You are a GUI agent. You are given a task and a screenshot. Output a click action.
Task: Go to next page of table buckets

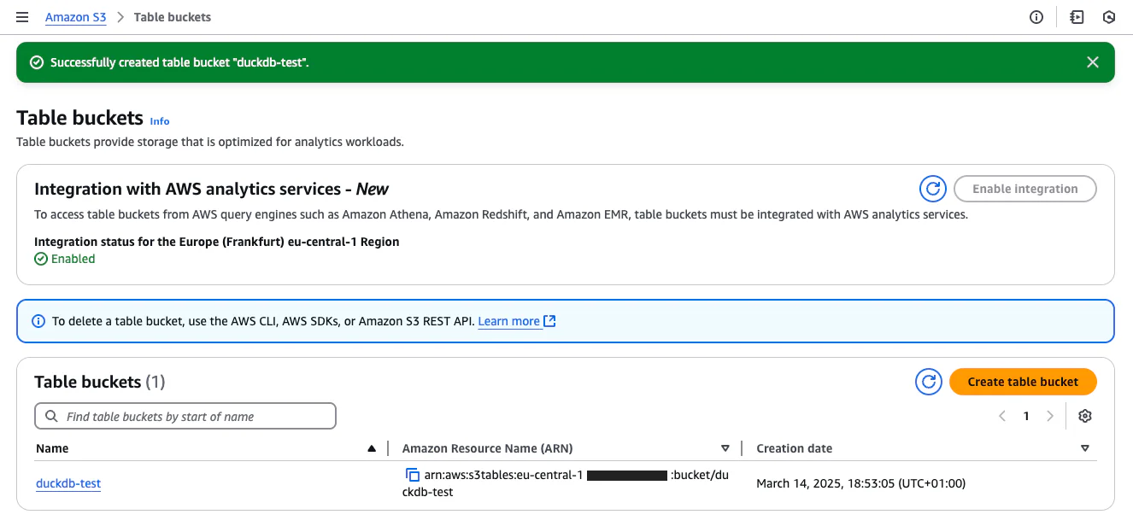[1050, 417]
